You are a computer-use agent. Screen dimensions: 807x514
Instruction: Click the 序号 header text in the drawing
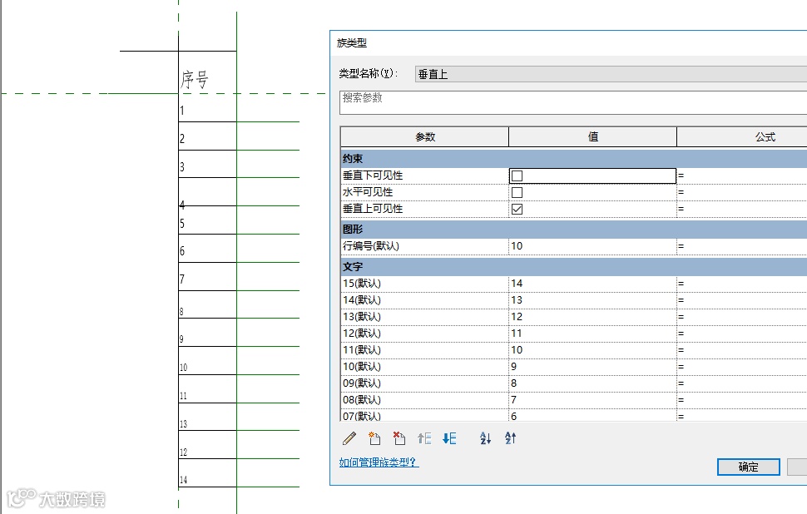pyautogui.click(x=194, y=80)
